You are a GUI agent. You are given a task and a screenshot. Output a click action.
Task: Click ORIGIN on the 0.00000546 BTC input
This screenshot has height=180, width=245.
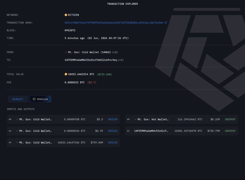pos(113,131)
